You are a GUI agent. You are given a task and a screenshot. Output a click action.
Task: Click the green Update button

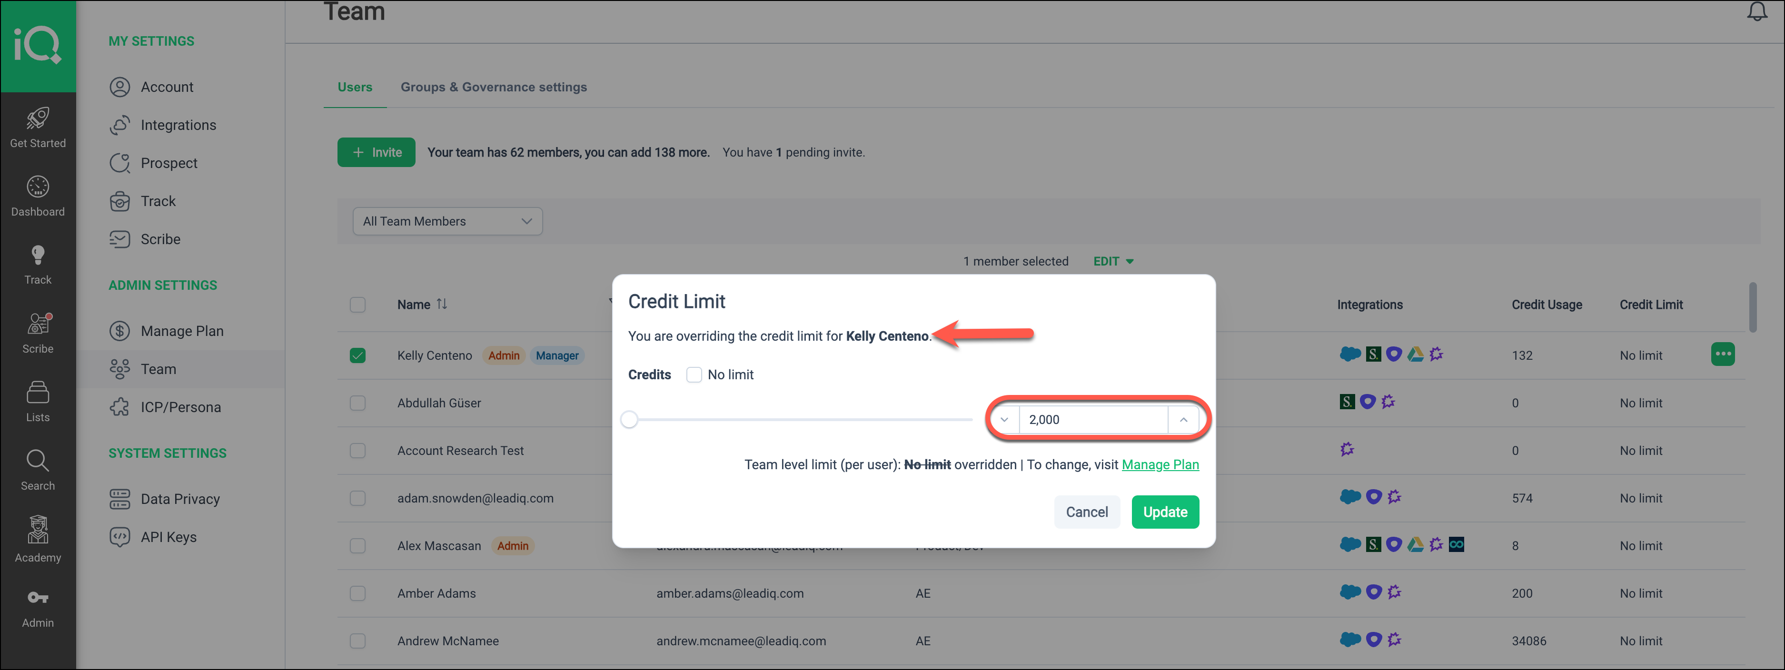point(1165,512)
